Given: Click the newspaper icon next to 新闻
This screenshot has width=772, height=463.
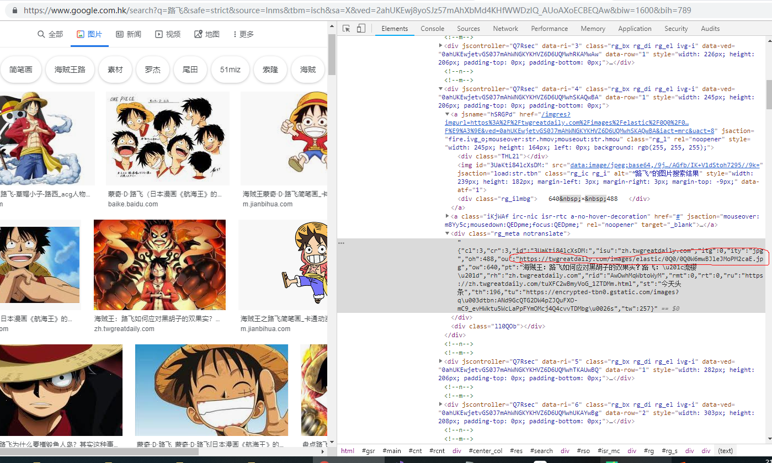Looking at the screenshot, I should click(x=119, y=34).
